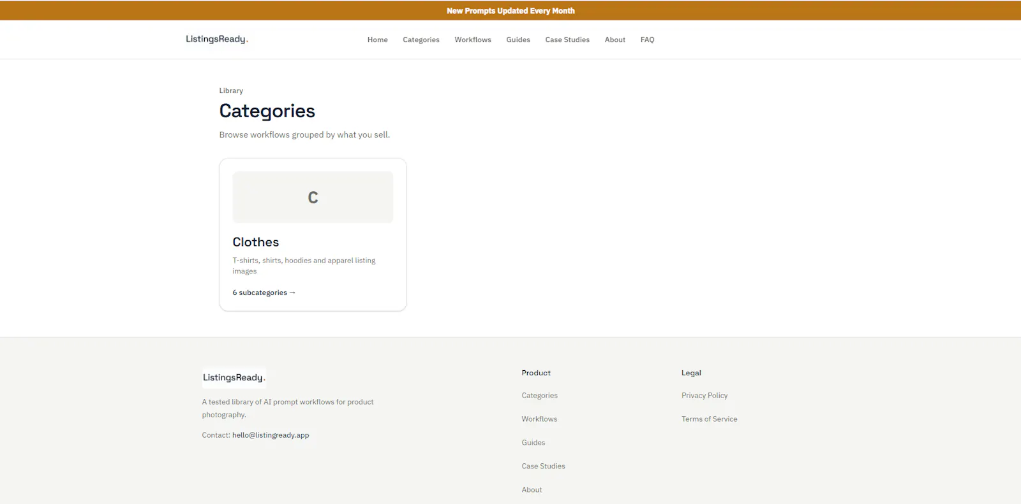Open Workflows link in footer Product column

coord(539,419)
